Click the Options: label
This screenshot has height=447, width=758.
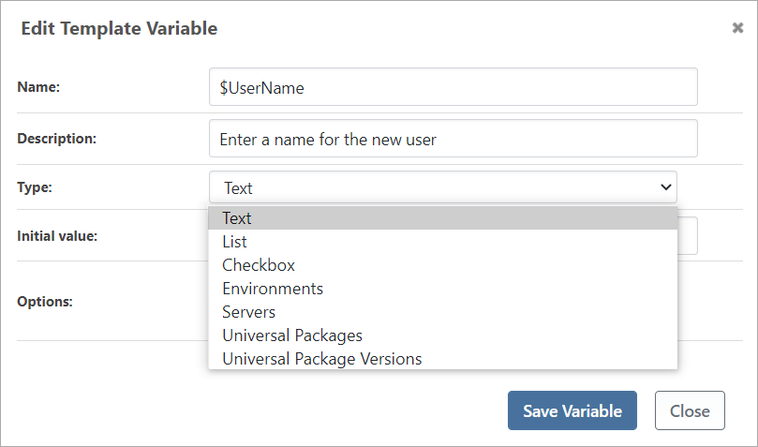click(44, 302)
